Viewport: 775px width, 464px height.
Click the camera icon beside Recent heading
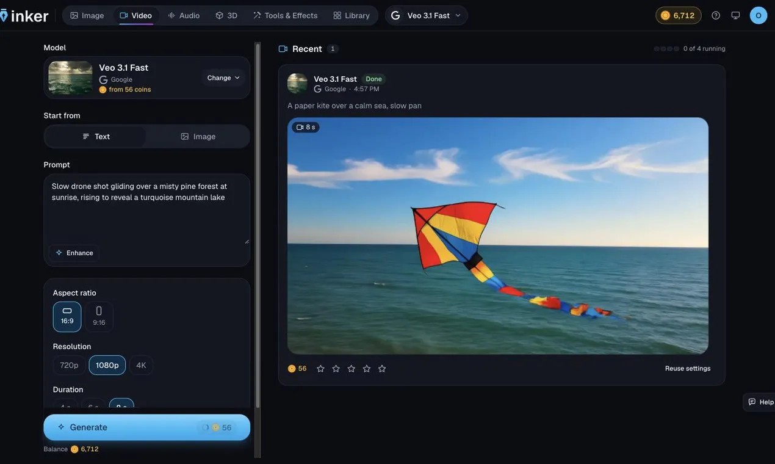(x=283, y=49)
